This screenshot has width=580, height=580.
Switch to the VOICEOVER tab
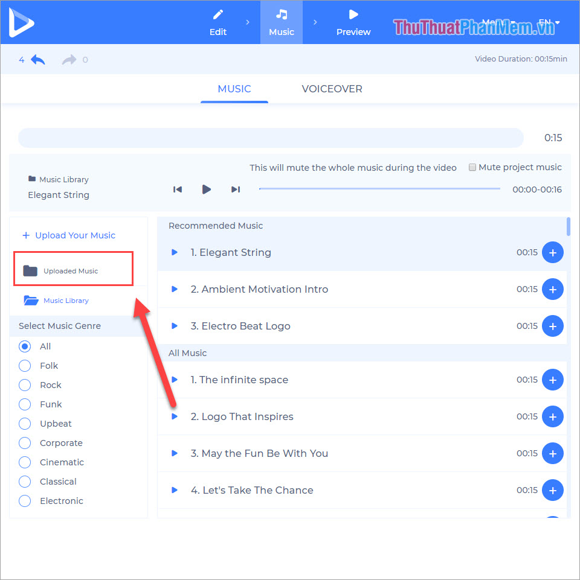tap(332, 89)
